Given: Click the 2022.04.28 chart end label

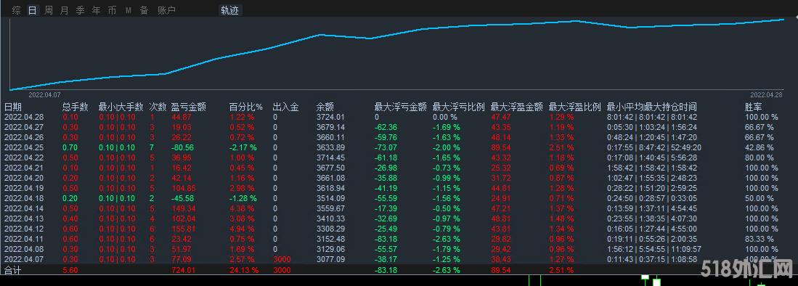Looking at the screenshot, I should 766,94.
